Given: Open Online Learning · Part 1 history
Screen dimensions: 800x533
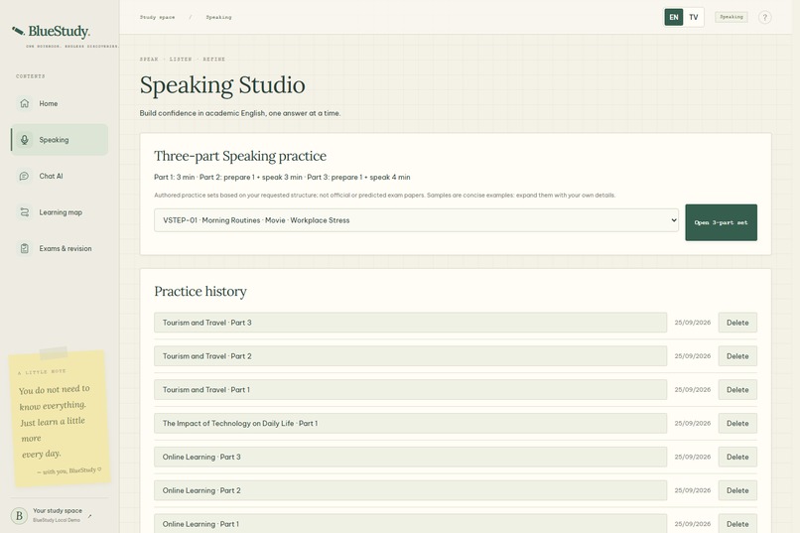Looking at the screenshot, I should coord(410,524).
